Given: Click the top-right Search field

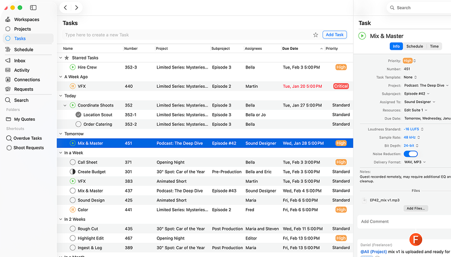Looking at the screenshot, I should coord(420,8).
